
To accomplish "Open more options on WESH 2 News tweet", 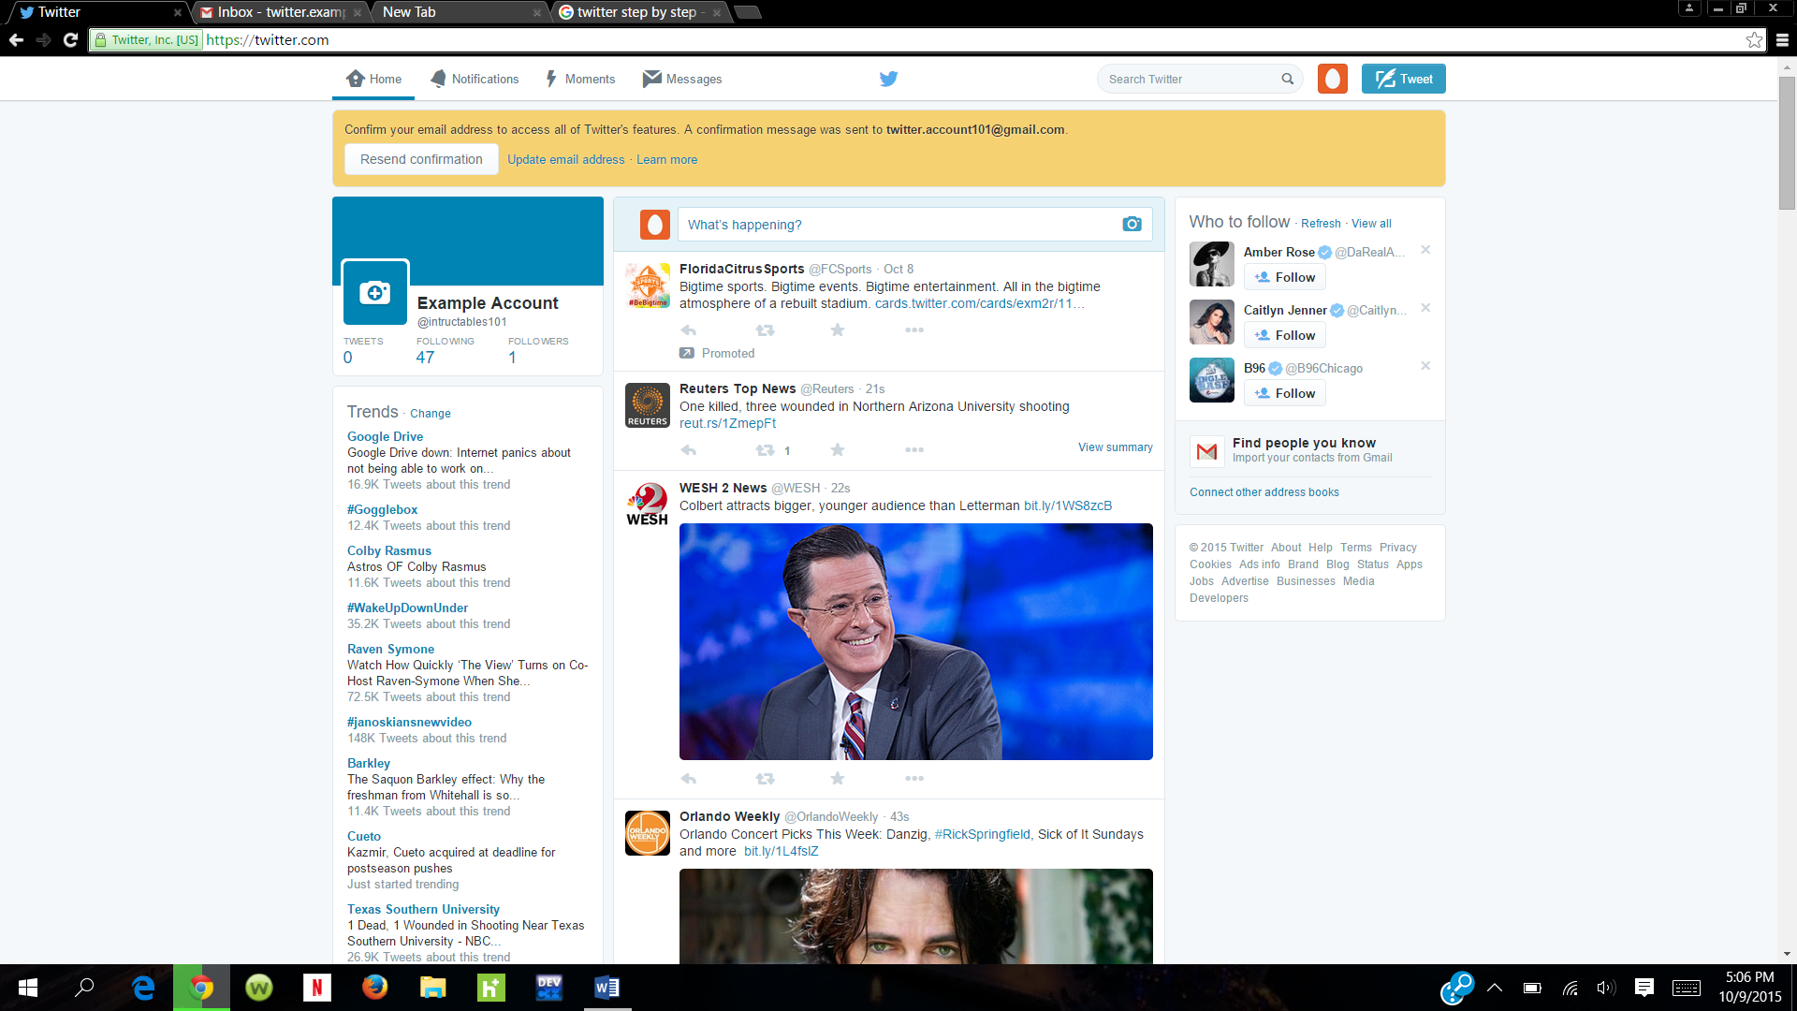I will 914,779.
